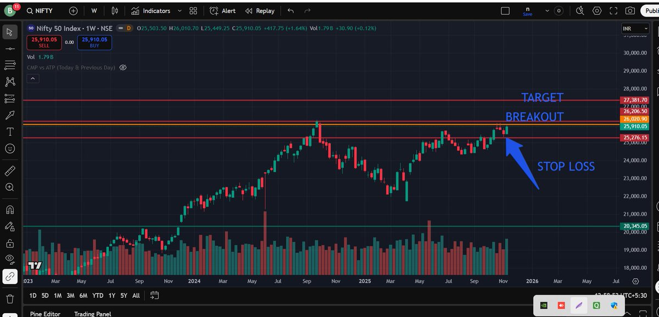This screenshot has width=659, height=317.
Task: Open NIFTY symbol search
Action: pyautogui.click(x=40, y=11)
